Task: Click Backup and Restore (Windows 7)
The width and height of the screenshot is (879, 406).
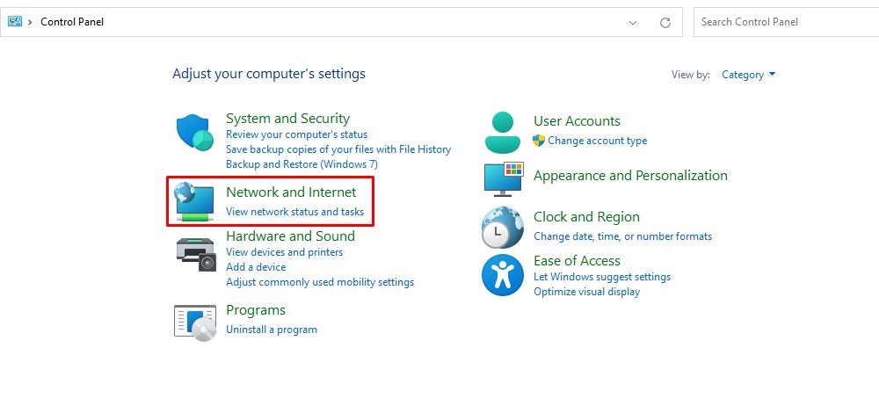Action: 301,164
